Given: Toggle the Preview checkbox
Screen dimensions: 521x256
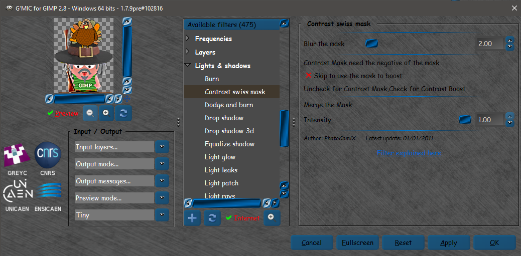Looking at the screenshot, I should tap(50, 113).
